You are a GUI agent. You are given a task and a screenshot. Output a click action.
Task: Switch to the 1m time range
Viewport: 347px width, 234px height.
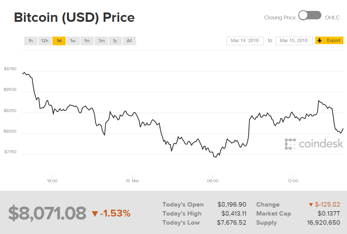[x=87, y=41]
